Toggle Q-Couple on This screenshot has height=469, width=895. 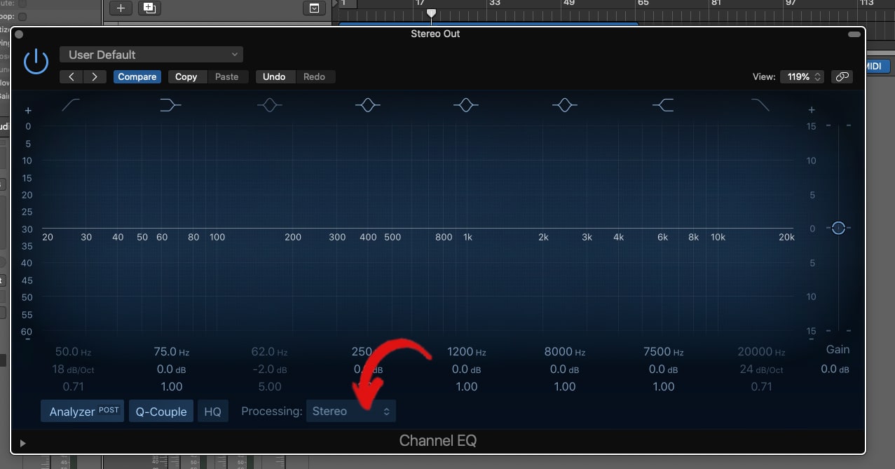click(160, 411)
